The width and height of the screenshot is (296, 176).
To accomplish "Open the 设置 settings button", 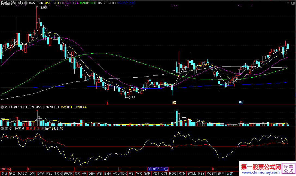I will (230, 174).
